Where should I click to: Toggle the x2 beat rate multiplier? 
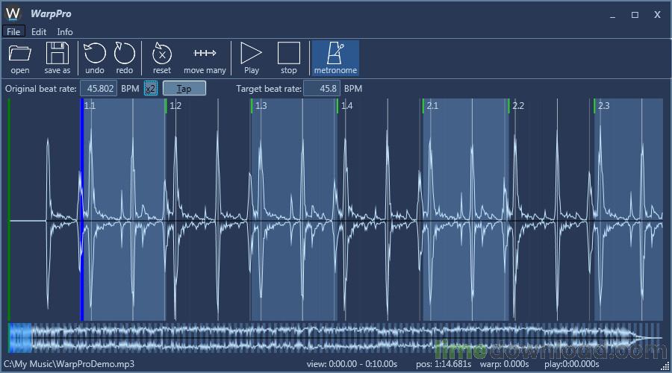[x=151, y=89]
